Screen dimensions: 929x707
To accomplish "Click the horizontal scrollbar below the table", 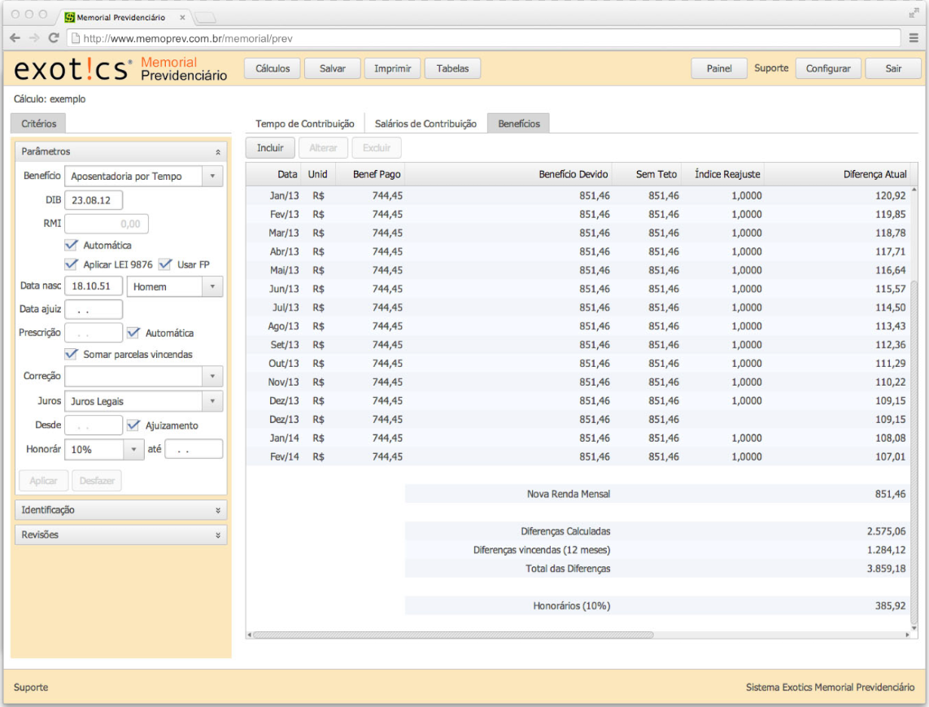I will [452, 635].
